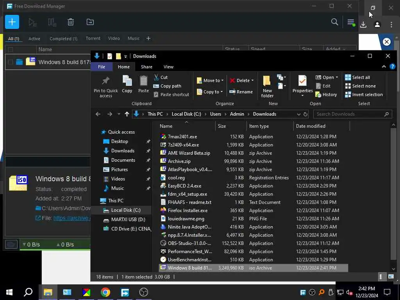Click the Properties checkmark icon
400x300 pixels.
pyautogui.click(x=302, y=81)
